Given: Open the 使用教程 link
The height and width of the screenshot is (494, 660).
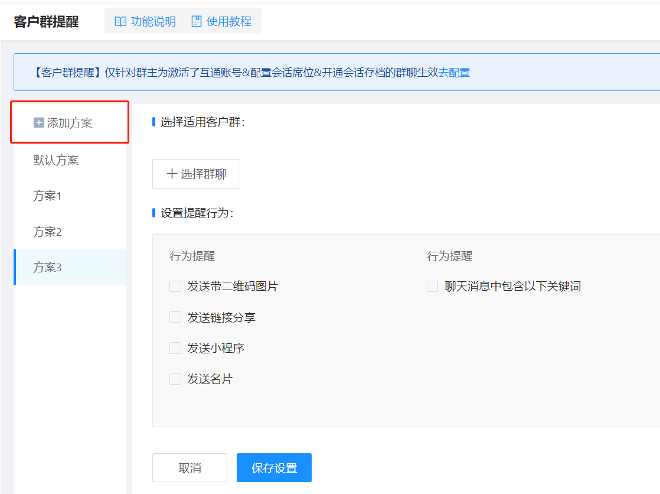Looking at the screenshot, I should pos(229,21).
